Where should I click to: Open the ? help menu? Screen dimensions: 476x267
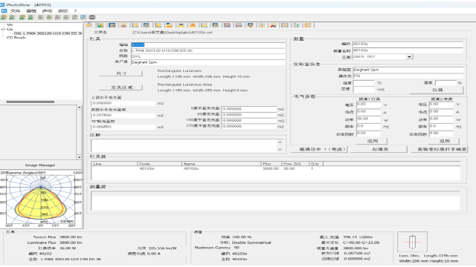click(75, 10)
